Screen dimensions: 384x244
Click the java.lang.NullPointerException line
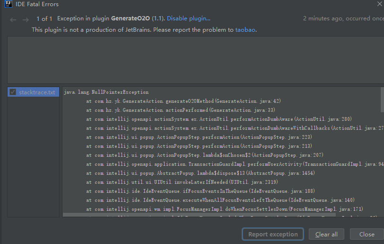[x=106, y=92]
